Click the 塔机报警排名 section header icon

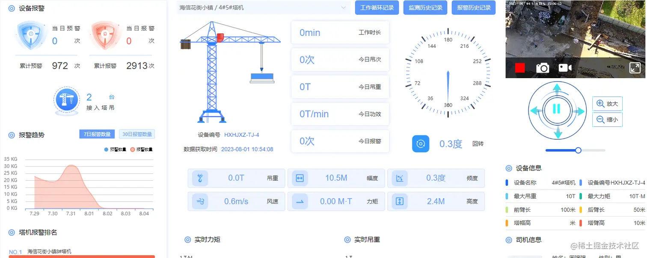(12, 232)
